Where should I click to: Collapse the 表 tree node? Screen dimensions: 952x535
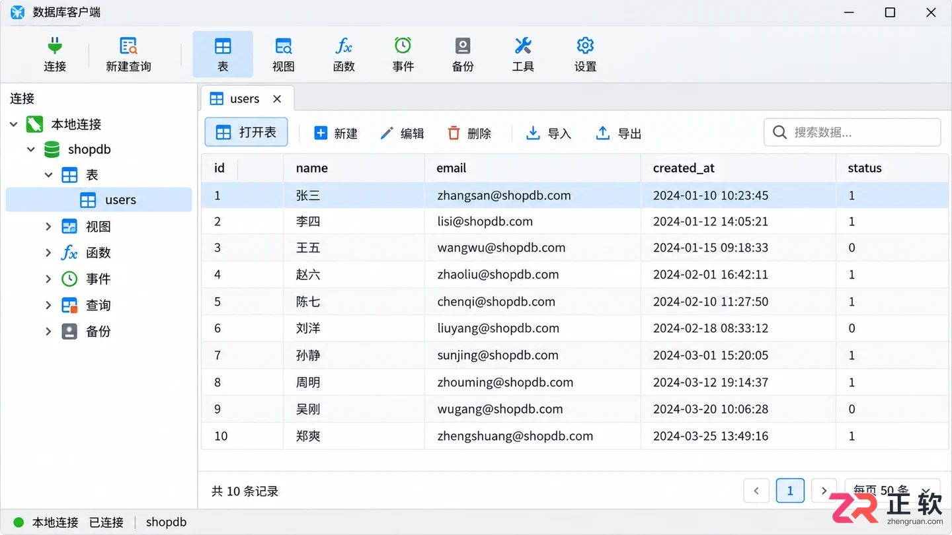pyautogui.click(x=48, y=175)
